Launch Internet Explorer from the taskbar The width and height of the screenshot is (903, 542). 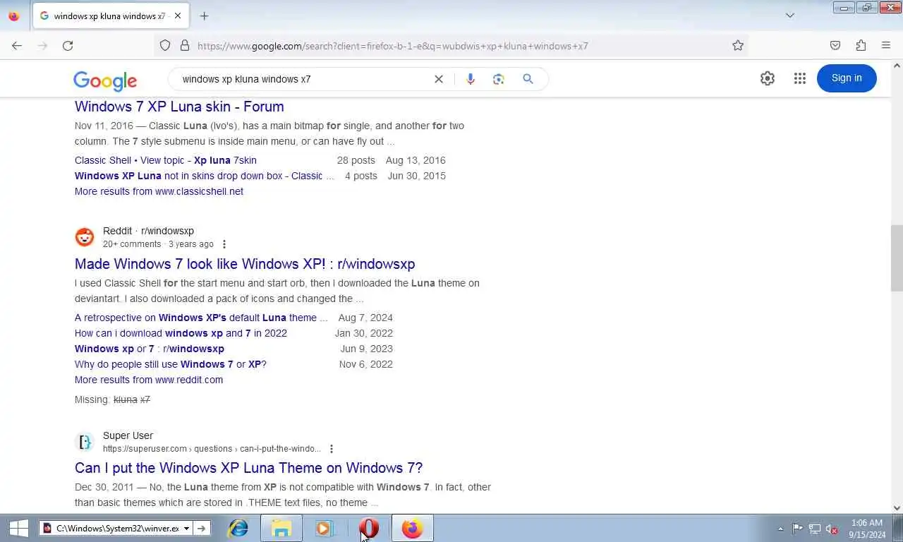coord(238,528)
